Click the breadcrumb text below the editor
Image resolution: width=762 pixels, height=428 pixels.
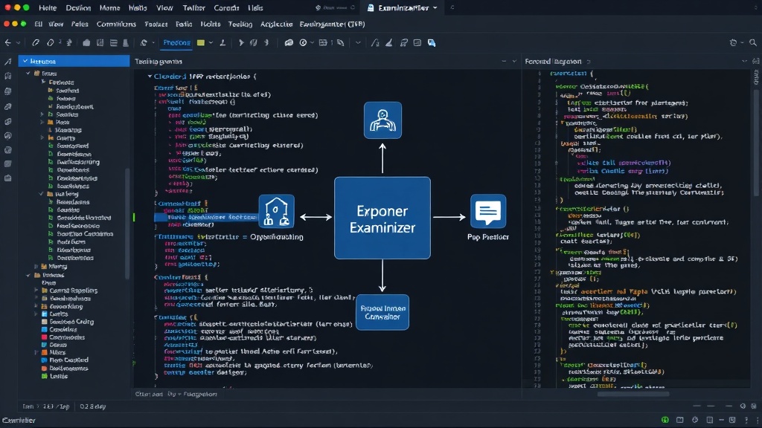point(176,394)
